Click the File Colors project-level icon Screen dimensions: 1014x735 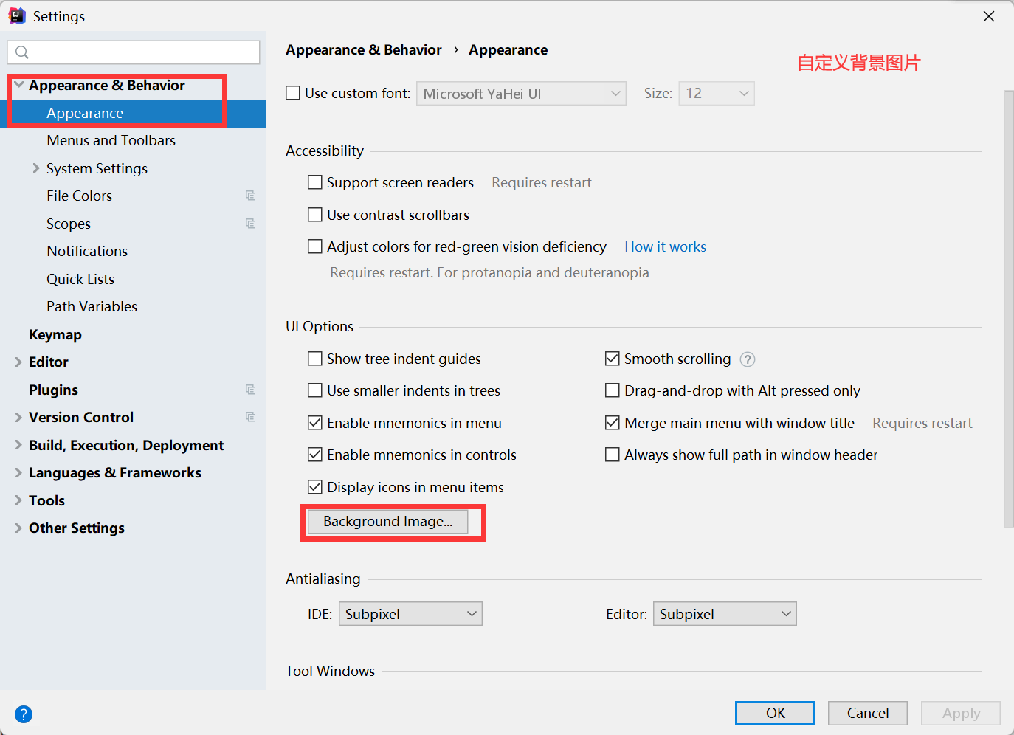(250, 196)
